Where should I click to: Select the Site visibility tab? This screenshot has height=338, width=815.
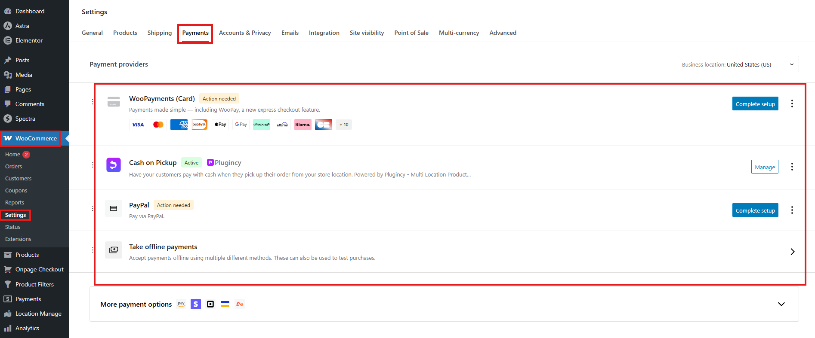point(367,33)
